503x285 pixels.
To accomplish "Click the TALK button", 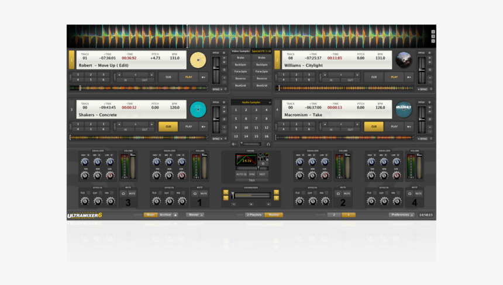I will tap(251, 180).
